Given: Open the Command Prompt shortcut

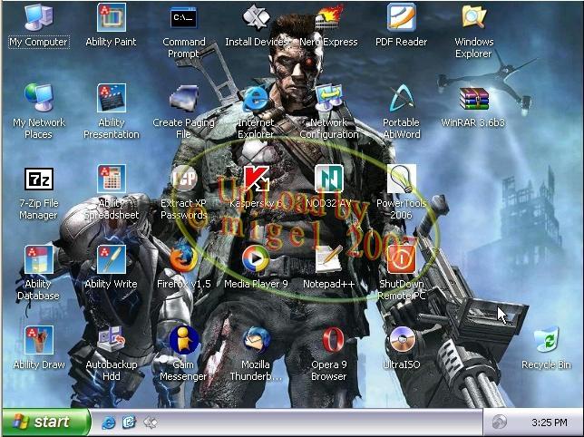Looking at the screenshot, I should pos(183,18).
